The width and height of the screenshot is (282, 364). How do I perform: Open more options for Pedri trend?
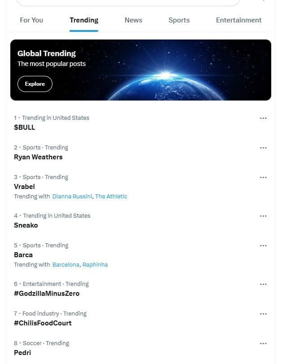click(x=263, y=343)
